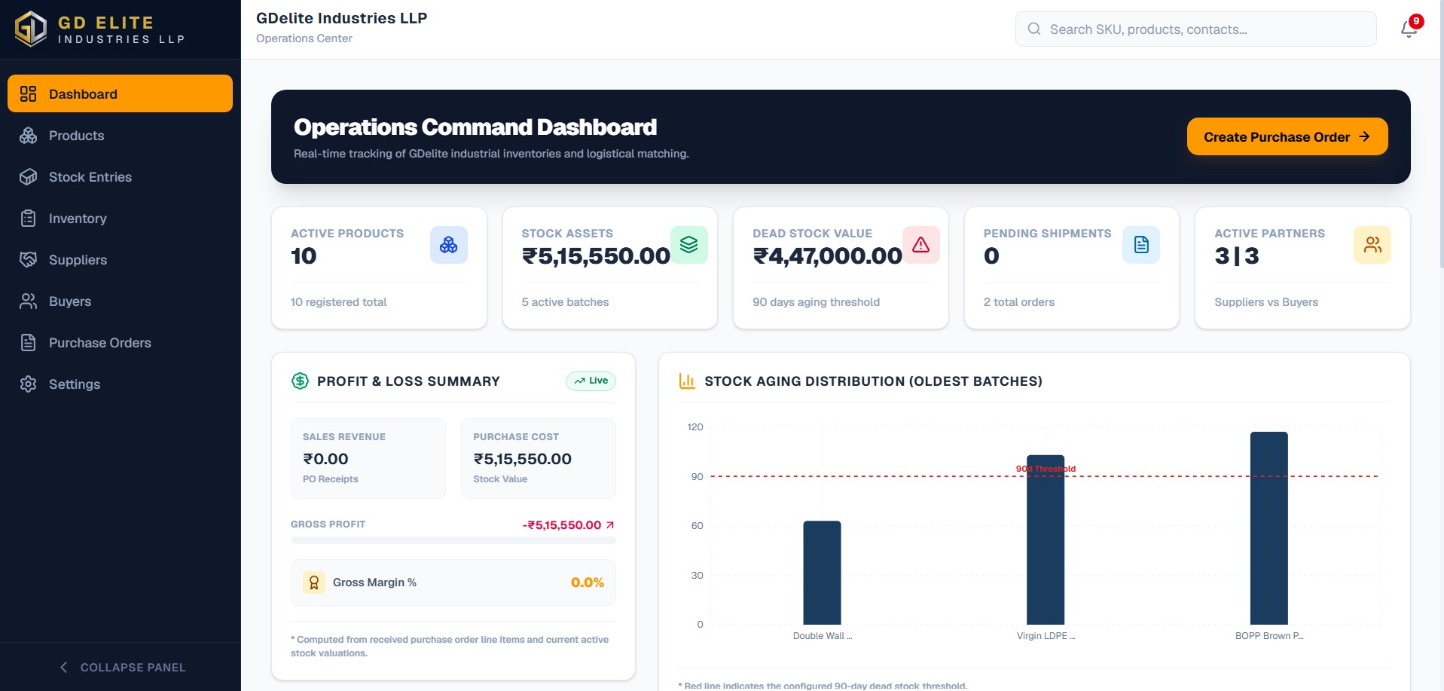The image size is (1444, 691).
Task: Click the arrow on Create Purchase Order
Action: (x=1364, y=136)
